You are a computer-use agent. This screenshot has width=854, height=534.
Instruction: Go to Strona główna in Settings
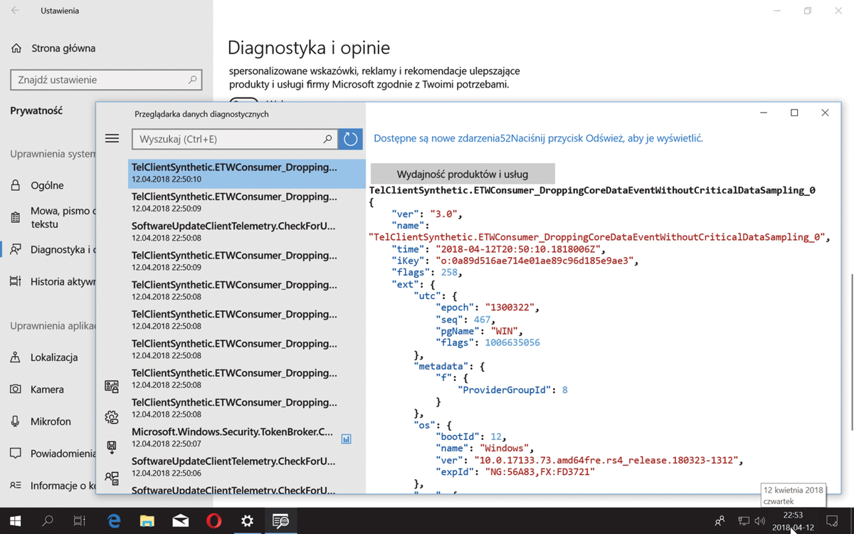[63, 48]
